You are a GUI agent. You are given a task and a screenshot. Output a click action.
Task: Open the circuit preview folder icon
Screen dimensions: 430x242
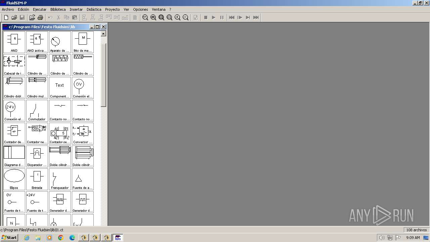(x=32, y=17)
